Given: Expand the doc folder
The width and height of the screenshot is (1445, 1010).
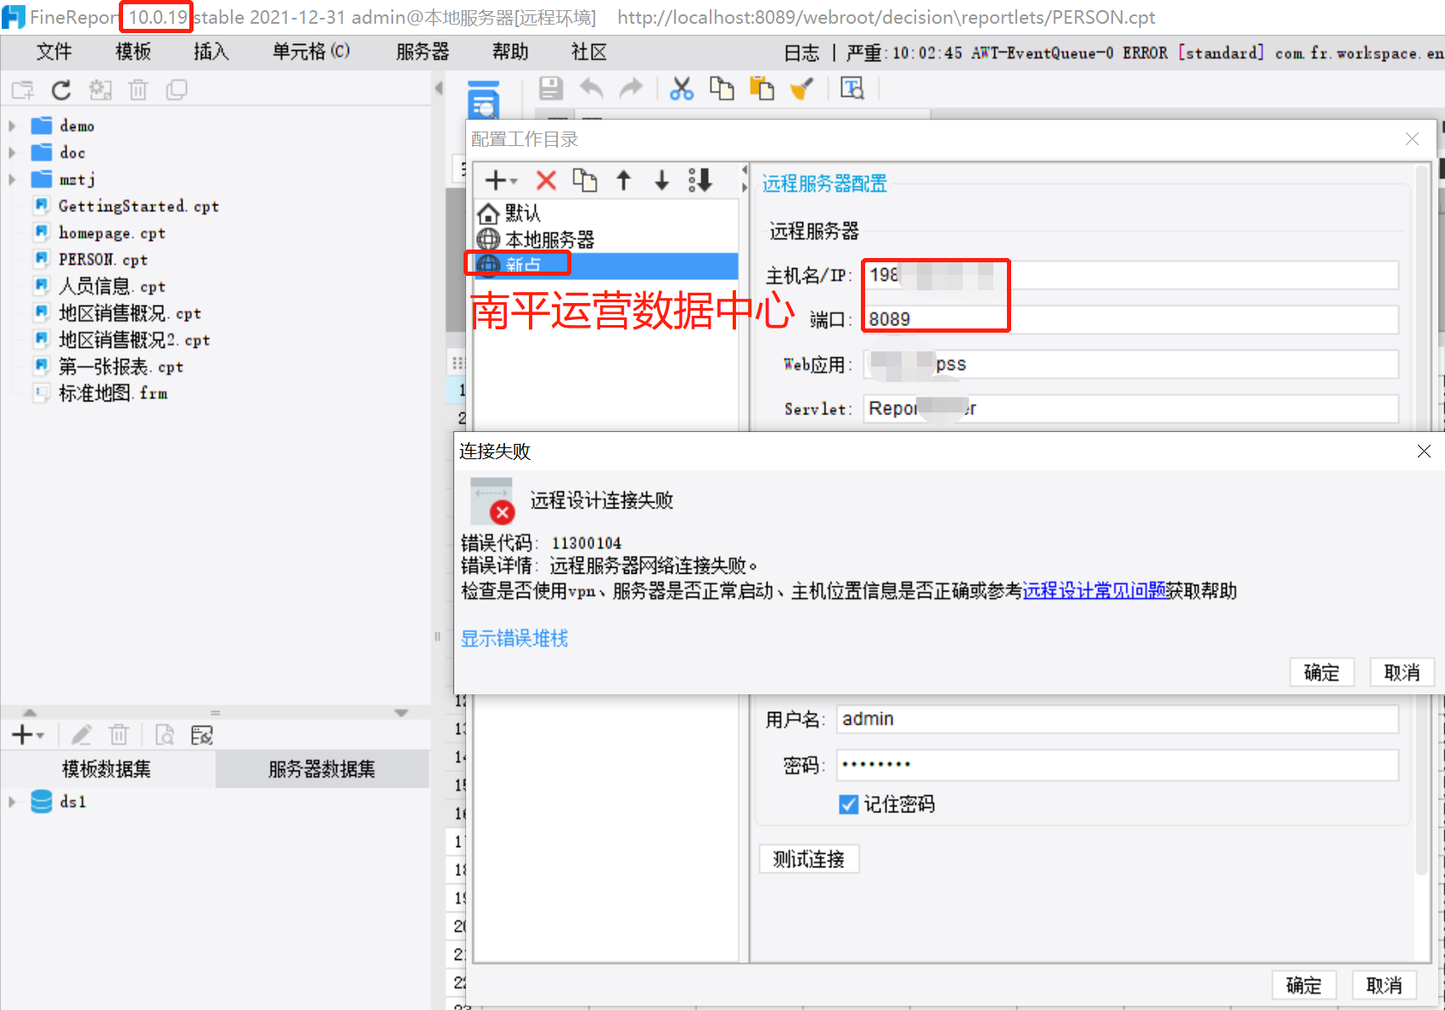Looking at the screenshot, I should pos(12,153).
